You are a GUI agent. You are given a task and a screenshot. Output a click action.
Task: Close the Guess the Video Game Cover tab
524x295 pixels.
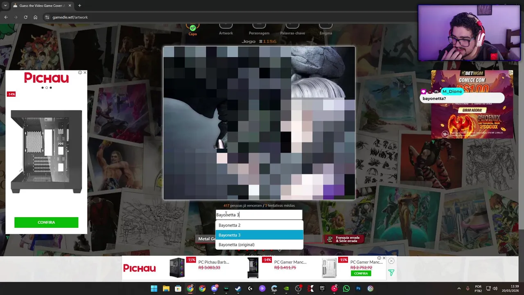tap(70, 6)
